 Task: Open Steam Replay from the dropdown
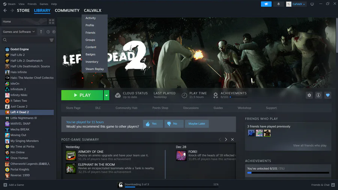tap(95, 69)
